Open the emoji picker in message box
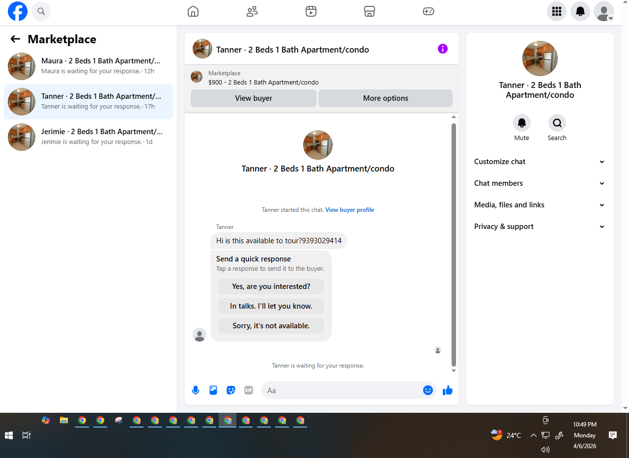The width and height of the screenshot is (629, 458). [428, 390]
